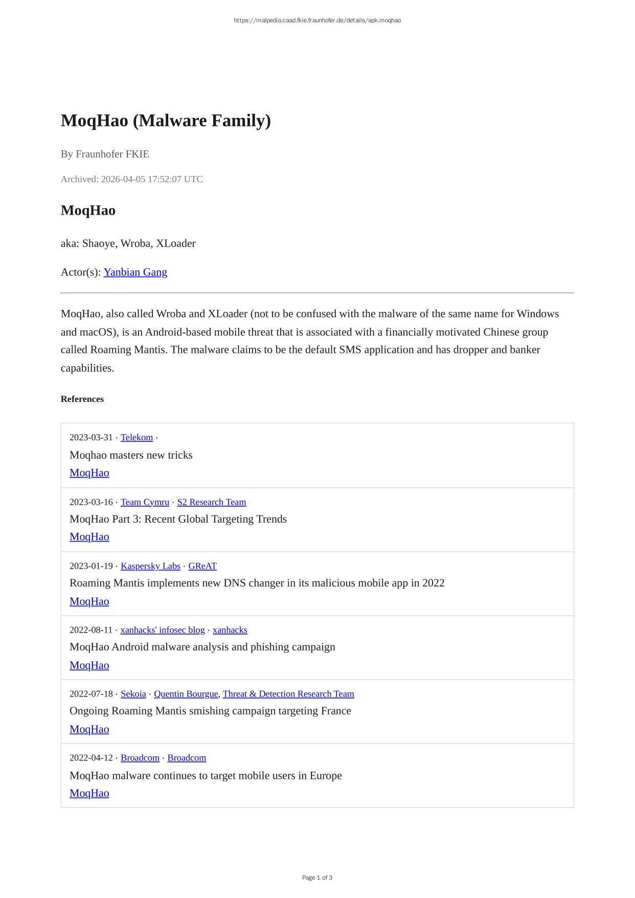
Task: Click the Telekom source link
Action: (x=137, y=437)
